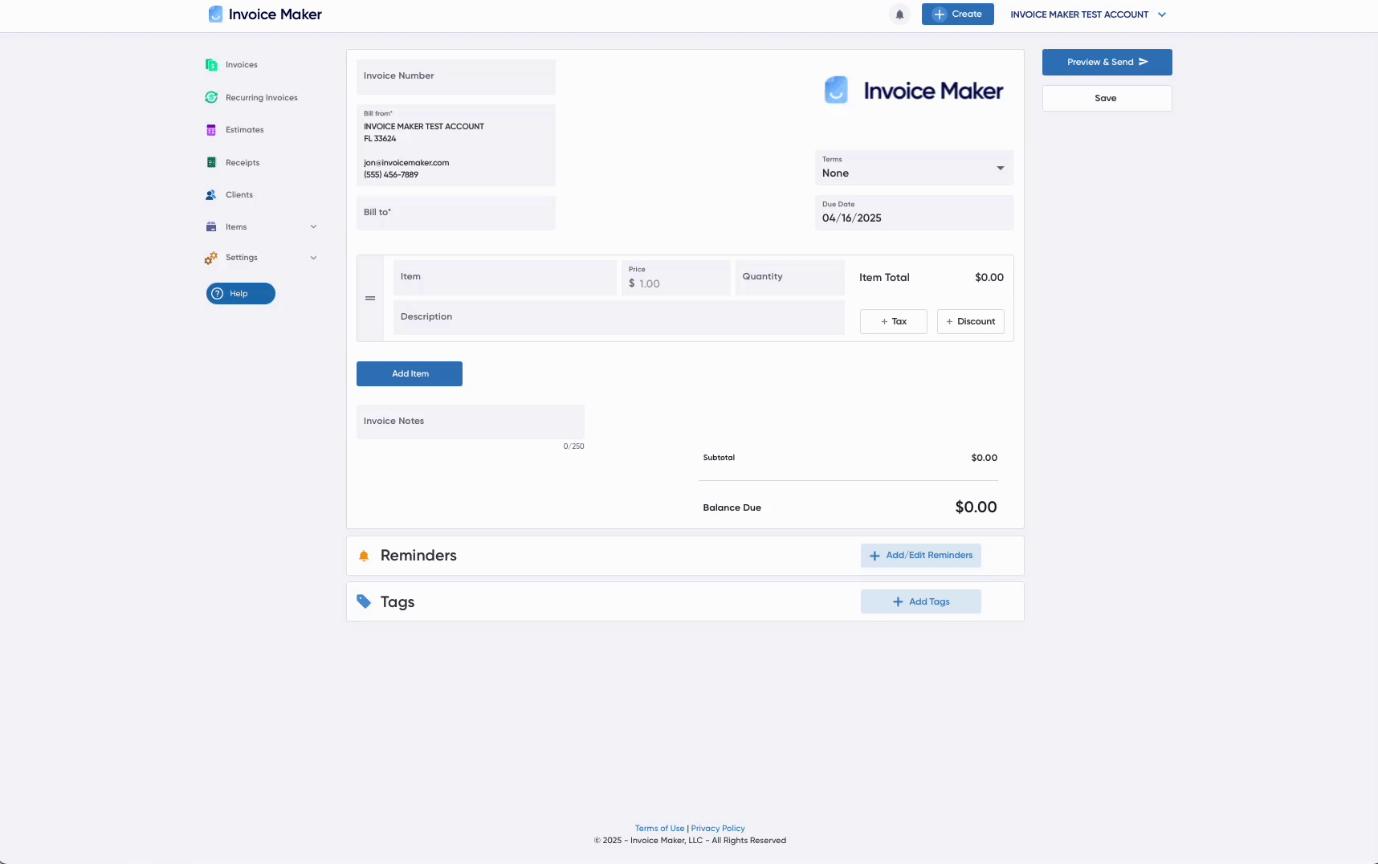Go to Receipts

point(243,163)
